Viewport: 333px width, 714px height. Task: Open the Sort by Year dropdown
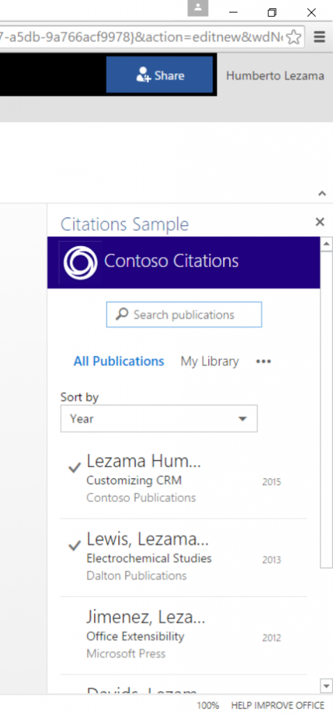click(x=159, y=418)
